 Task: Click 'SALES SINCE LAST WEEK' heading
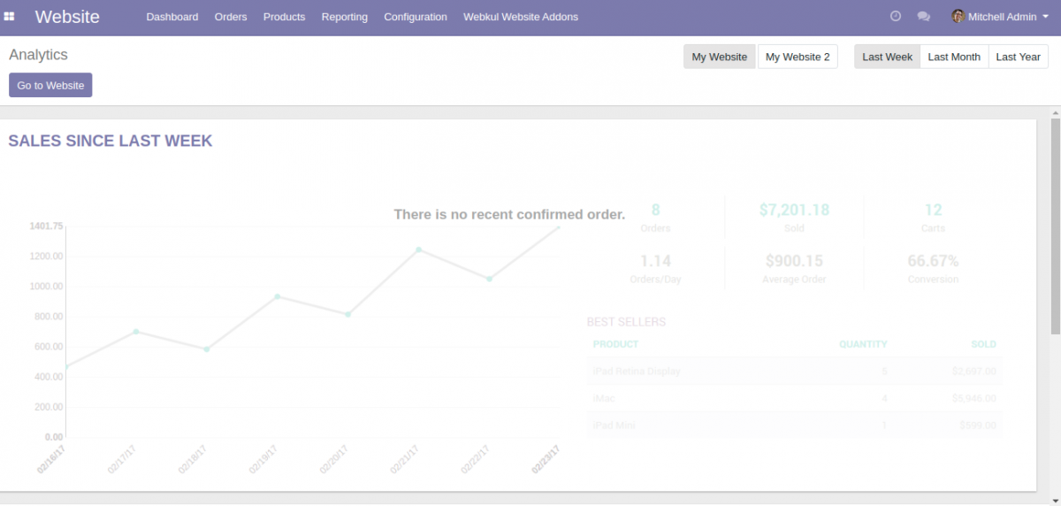point(111,141)
